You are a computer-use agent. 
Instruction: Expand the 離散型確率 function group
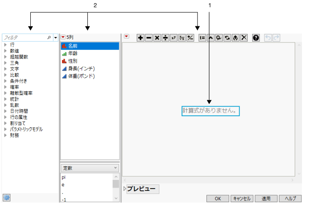tap(5, 93)
